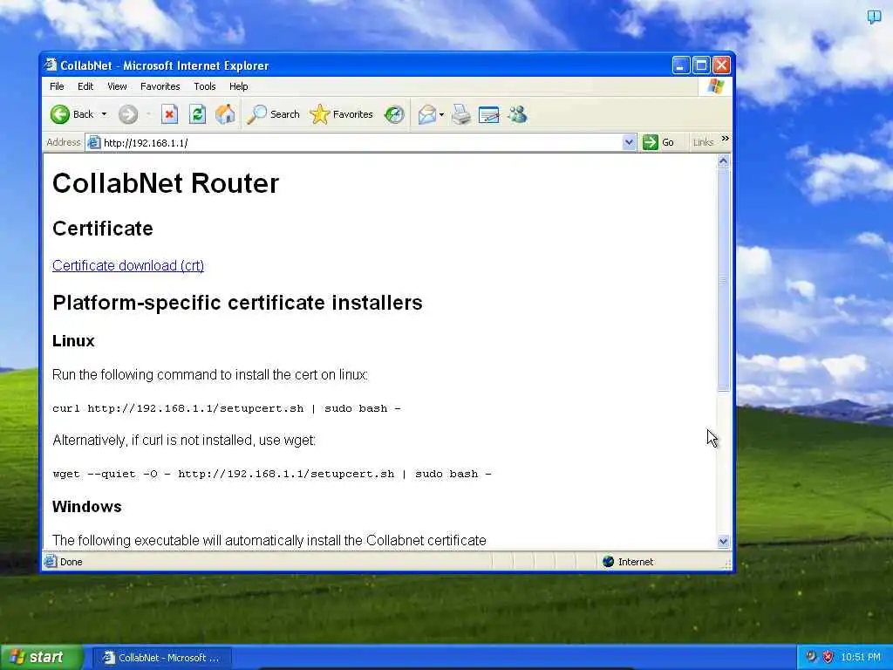Open the Windows Start button
Viewport: 893px width, 670px height.
(x=41, y=658)
